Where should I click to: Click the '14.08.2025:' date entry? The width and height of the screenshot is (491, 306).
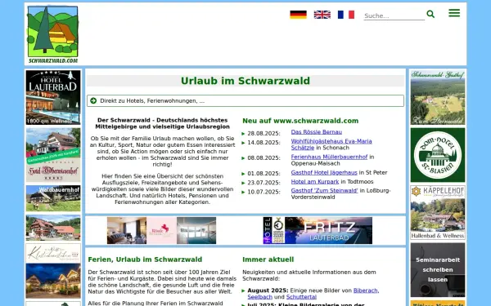264,142
